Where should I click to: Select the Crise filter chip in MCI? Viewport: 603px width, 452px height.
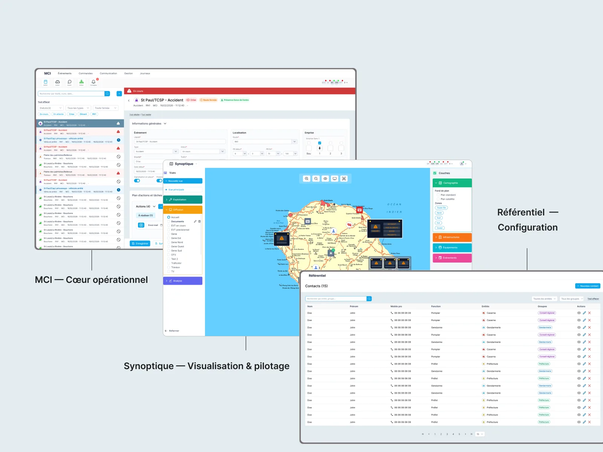(x=72, y=114)
